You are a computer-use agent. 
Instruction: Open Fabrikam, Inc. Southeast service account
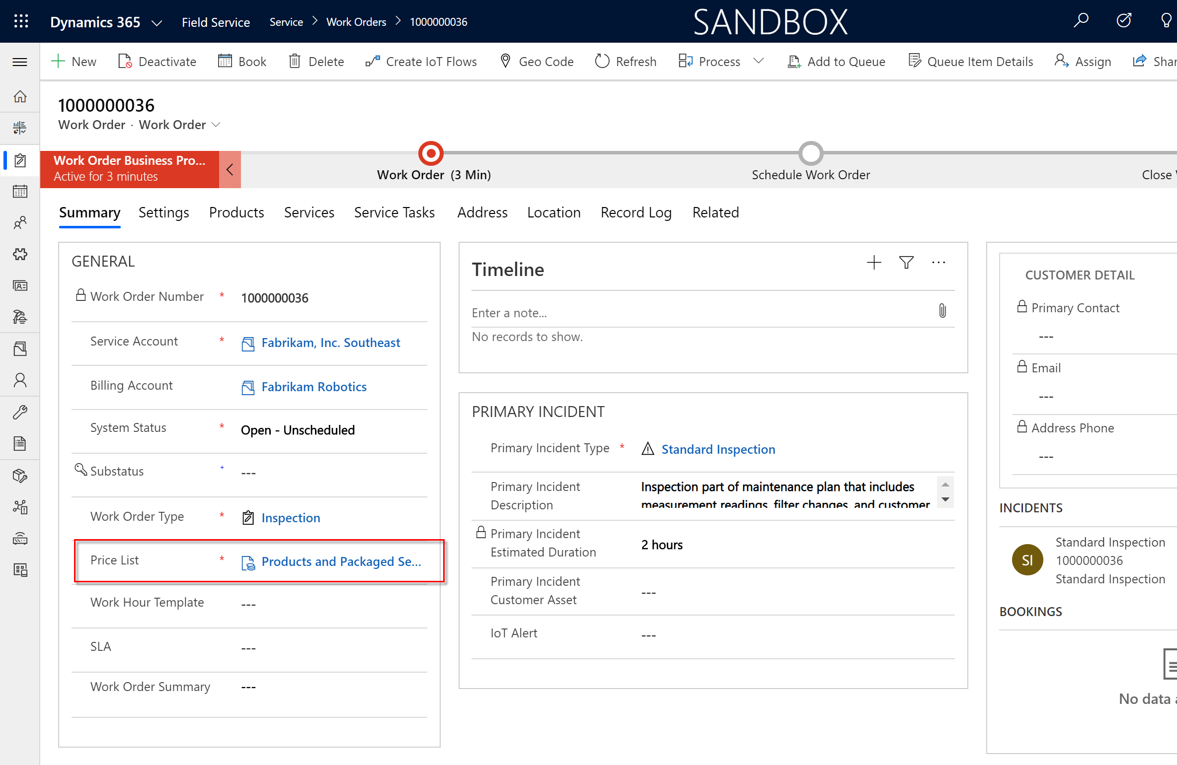pyautogui.click(x=332, y=342)
